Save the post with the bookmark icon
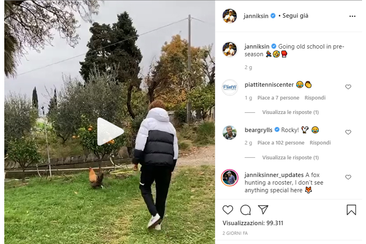Viewport: 366px width, 244px height. click(351, 210)
